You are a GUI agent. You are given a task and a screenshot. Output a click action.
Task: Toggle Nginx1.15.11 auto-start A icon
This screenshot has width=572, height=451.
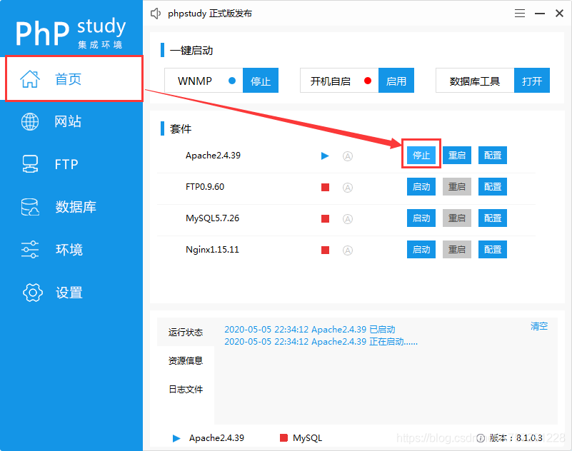[x=348, y=250]
